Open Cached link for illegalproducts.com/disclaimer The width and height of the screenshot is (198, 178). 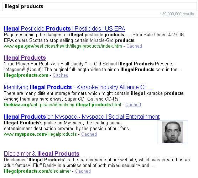(83, 171)
